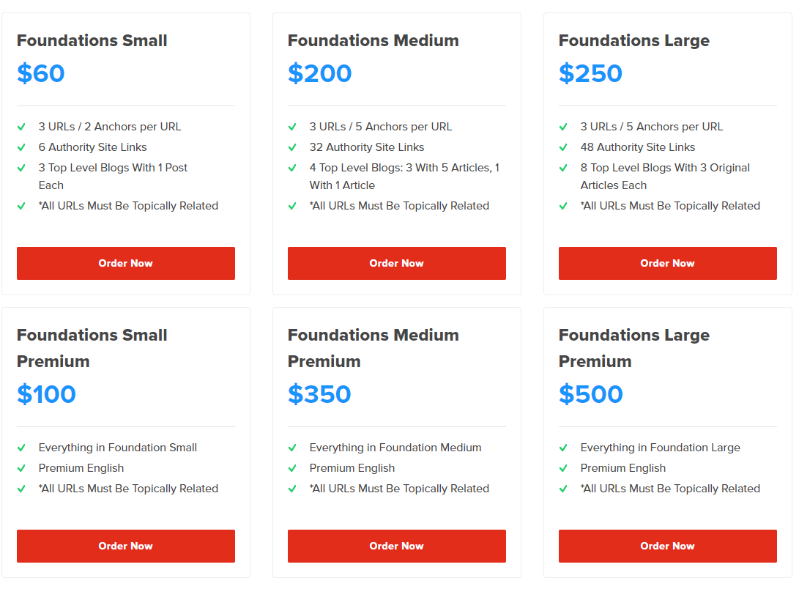
Task: Click the Foundations Medium heading
Action: point(373,40)
